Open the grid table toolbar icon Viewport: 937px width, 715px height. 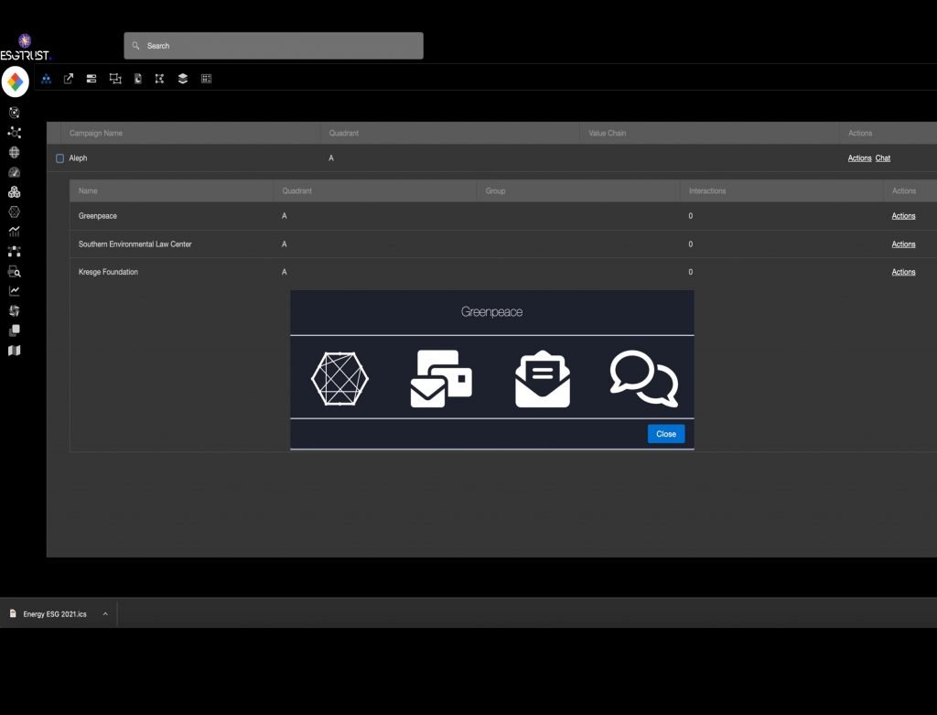click(206, 79)
